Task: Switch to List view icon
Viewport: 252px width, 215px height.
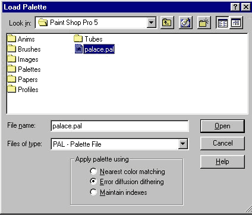Action: pos(222,23)
